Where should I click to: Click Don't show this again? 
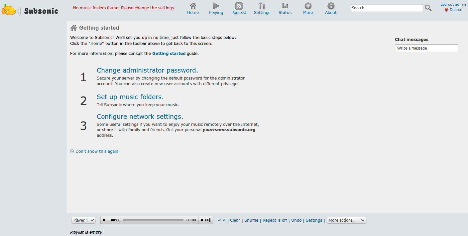click(97, 151)
